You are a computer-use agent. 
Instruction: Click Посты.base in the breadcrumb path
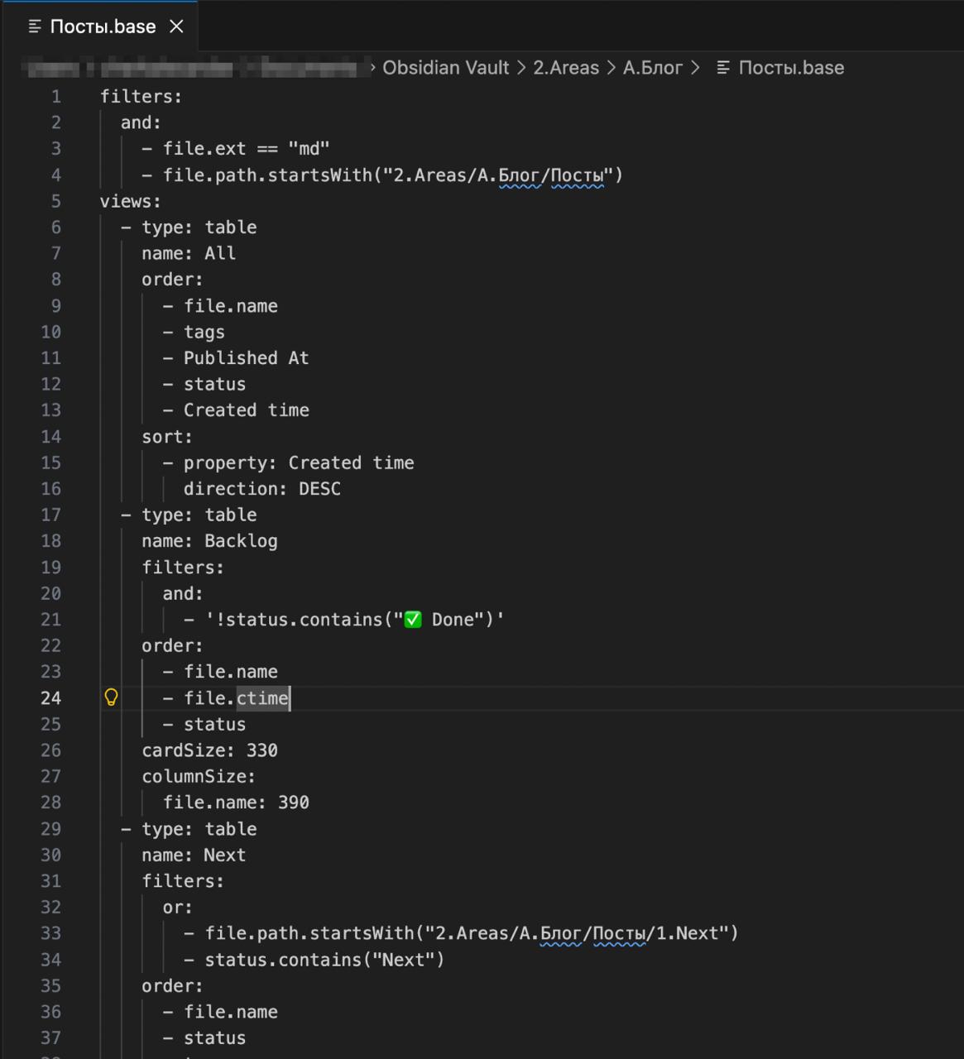790,68
